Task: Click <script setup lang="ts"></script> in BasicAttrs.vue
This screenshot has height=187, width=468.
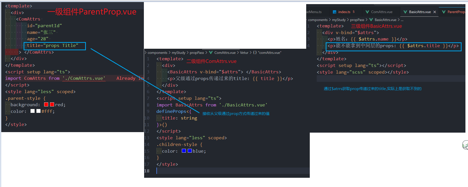Action: [362, 65]
